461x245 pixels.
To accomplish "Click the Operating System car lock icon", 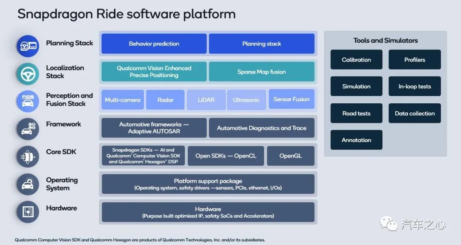I will pos(28,184).
